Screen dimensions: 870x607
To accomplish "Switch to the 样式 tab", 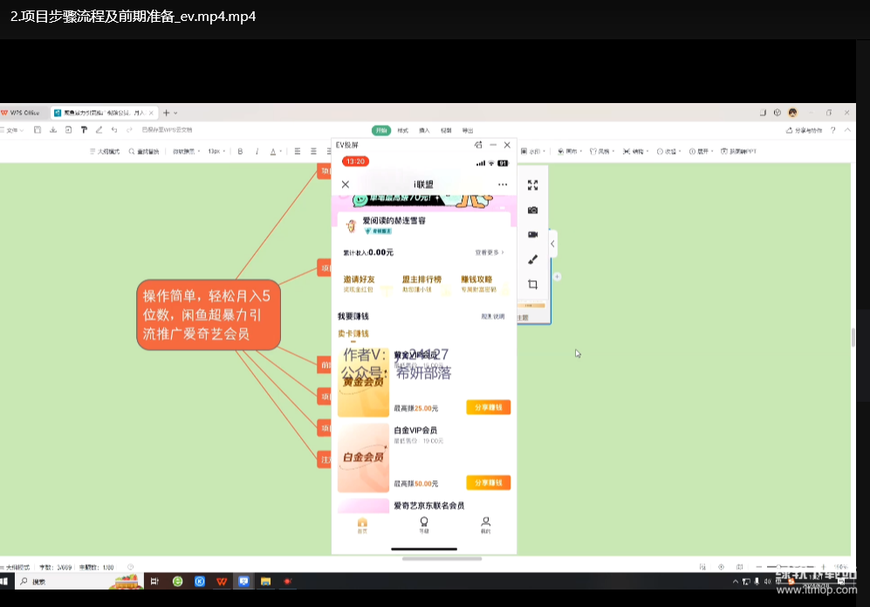I will (403, 130).
